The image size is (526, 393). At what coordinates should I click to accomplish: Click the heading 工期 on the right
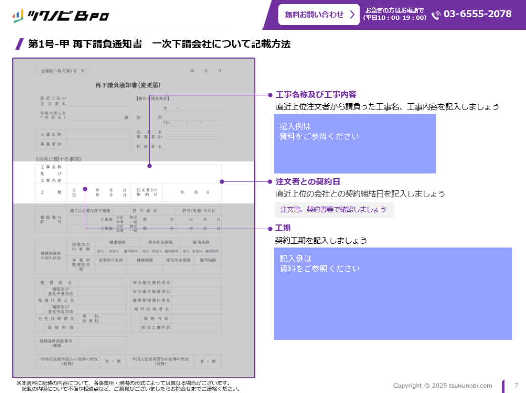pyautogui.click(x=283, y=228)
